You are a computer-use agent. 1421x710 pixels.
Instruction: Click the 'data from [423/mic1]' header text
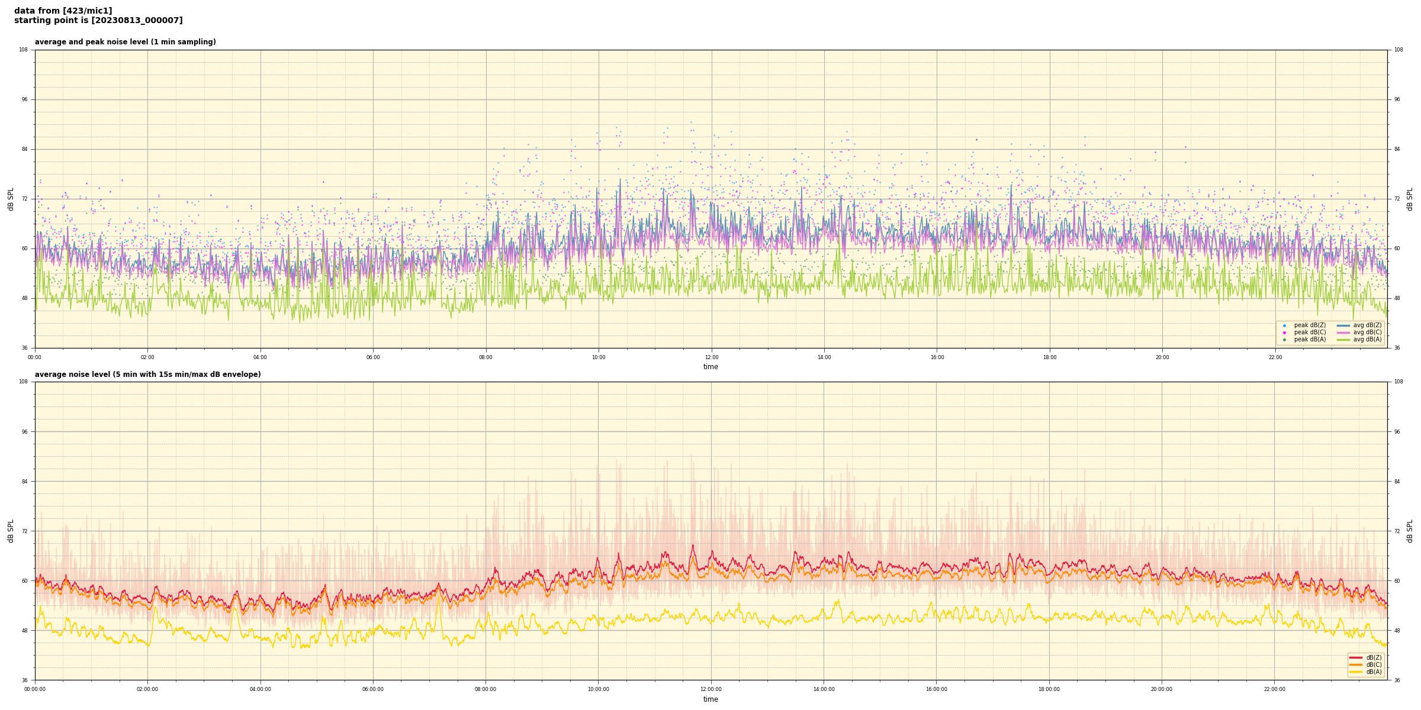[x=63, y=11]
